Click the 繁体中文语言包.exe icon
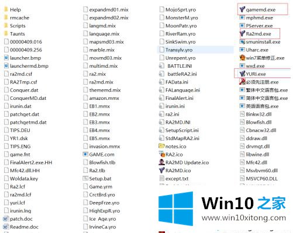Screen dimensions: 293x233 [x=242, y=90]
